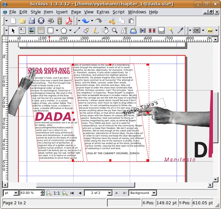Viewport: 221px width, 209px height.
Task: Click the 1:1 zoom reset button
Action: pyautogui.click(x=57, y=193)
